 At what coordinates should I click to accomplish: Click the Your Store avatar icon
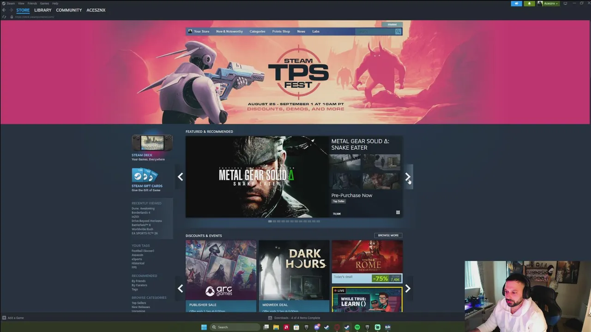pos(190,31)
